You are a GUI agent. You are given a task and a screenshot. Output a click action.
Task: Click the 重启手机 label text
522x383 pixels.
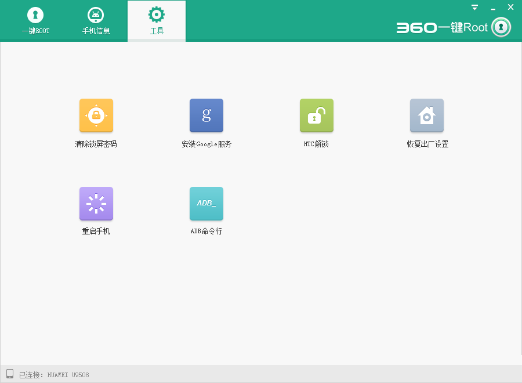click(96, 231)
